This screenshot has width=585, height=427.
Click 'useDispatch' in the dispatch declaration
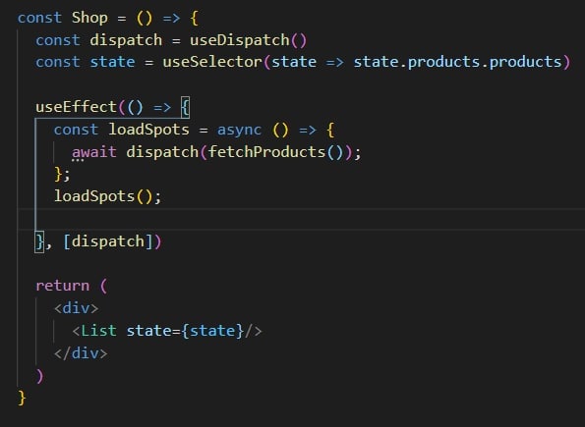click(240, 40)
